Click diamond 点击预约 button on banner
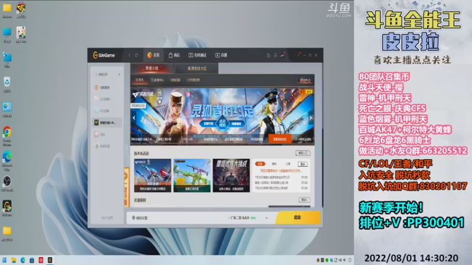Screen dimensions: 472x265 222,122
